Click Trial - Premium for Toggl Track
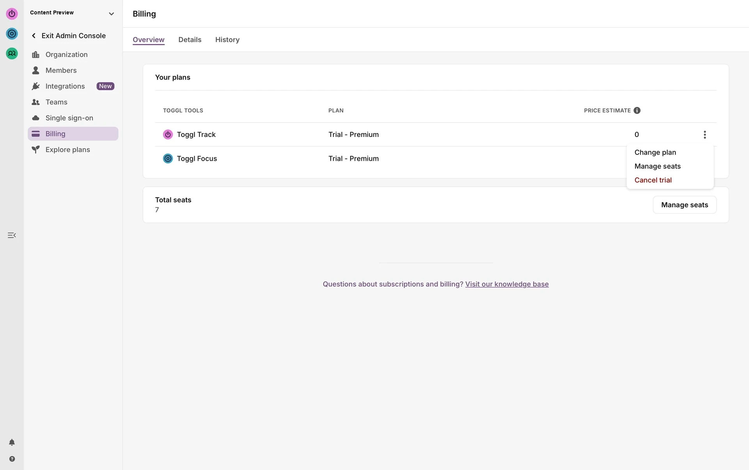Image resolution: width=749 pixels, height=470 pixels. pos(353,135)
